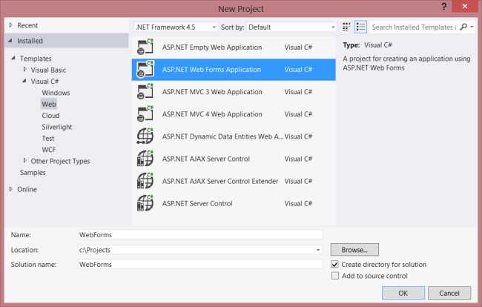The image size is (482, 307).
Task: Expand Other Project Types node
Action: [25, 160]
